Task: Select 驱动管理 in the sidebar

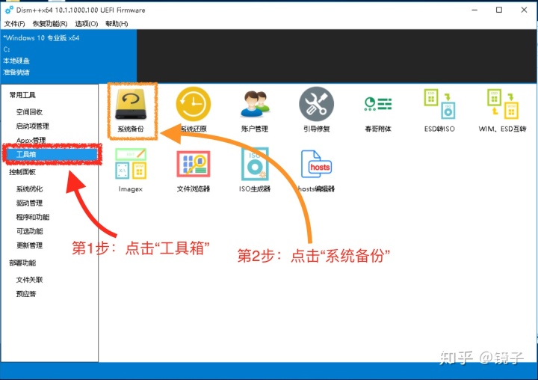Action: tap(29, 203)
